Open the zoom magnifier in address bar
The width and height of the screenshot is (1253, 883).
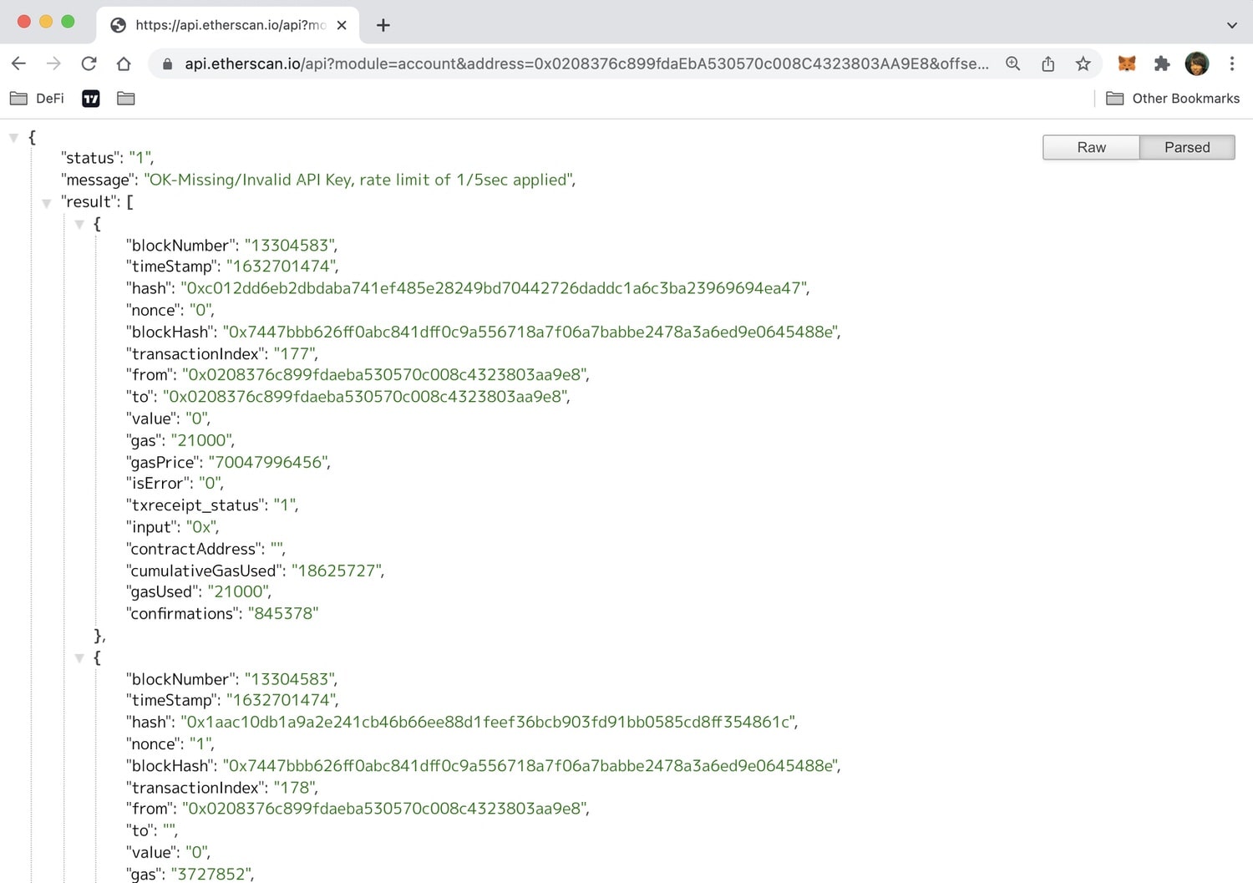(1013, 63)
